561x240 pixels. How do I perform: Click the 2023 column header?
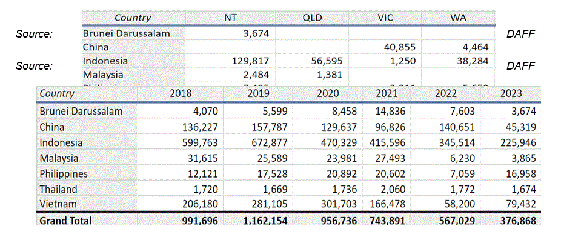click(x=511, y=94)
